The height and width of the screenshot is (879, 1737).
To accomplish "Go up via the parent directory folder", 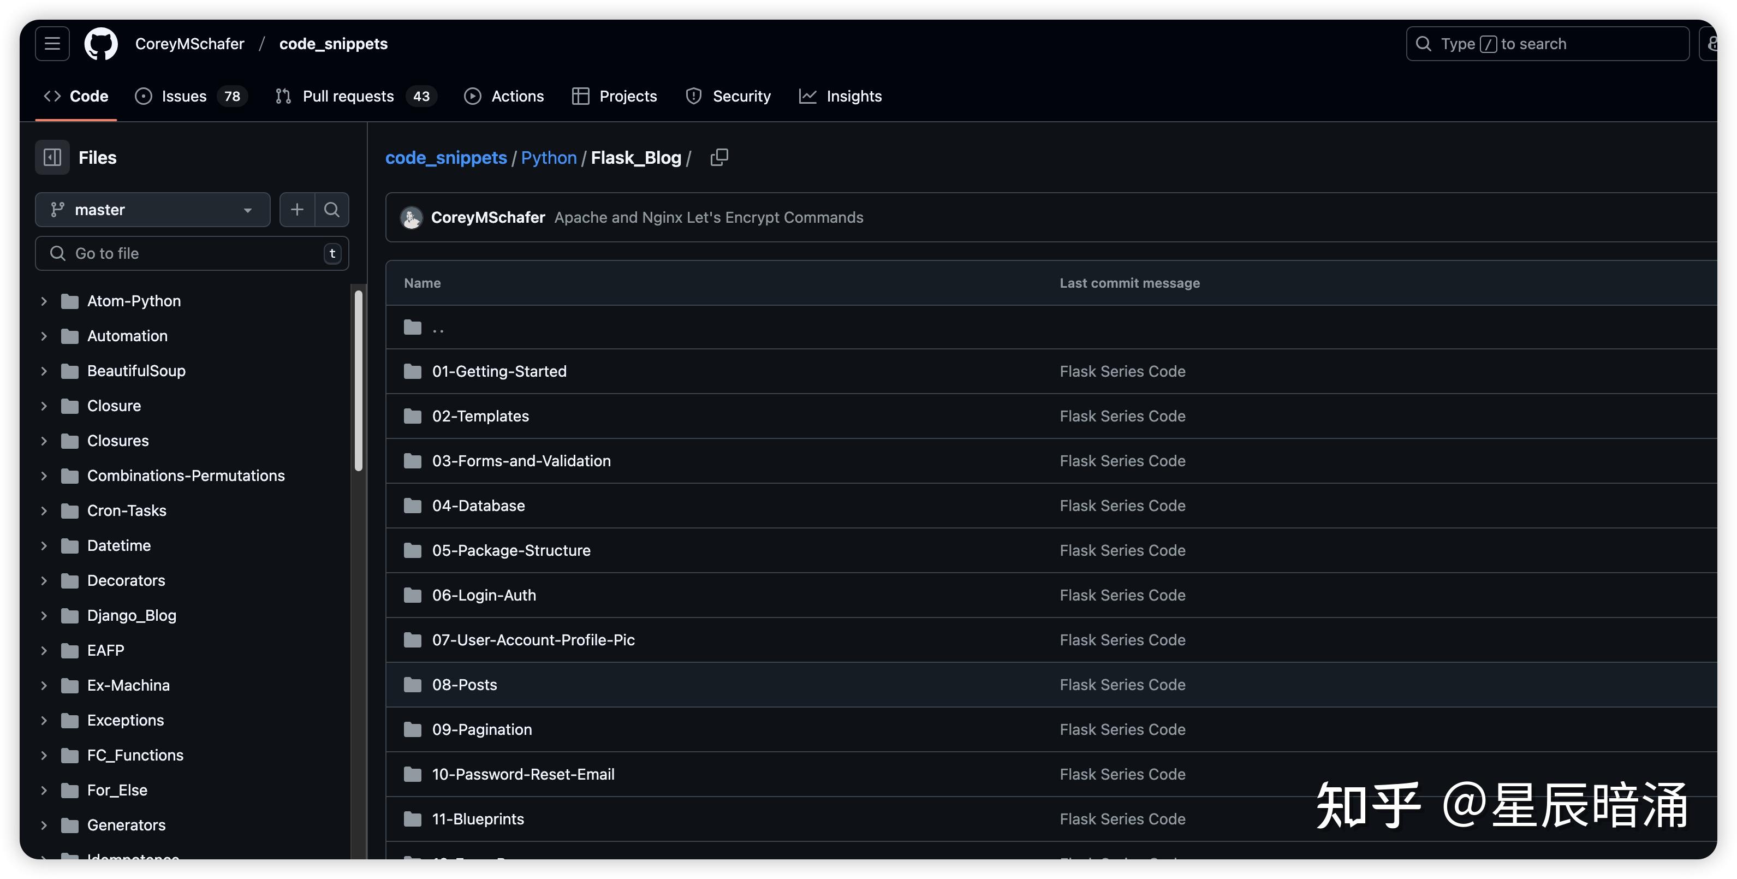I will [412, 328].
